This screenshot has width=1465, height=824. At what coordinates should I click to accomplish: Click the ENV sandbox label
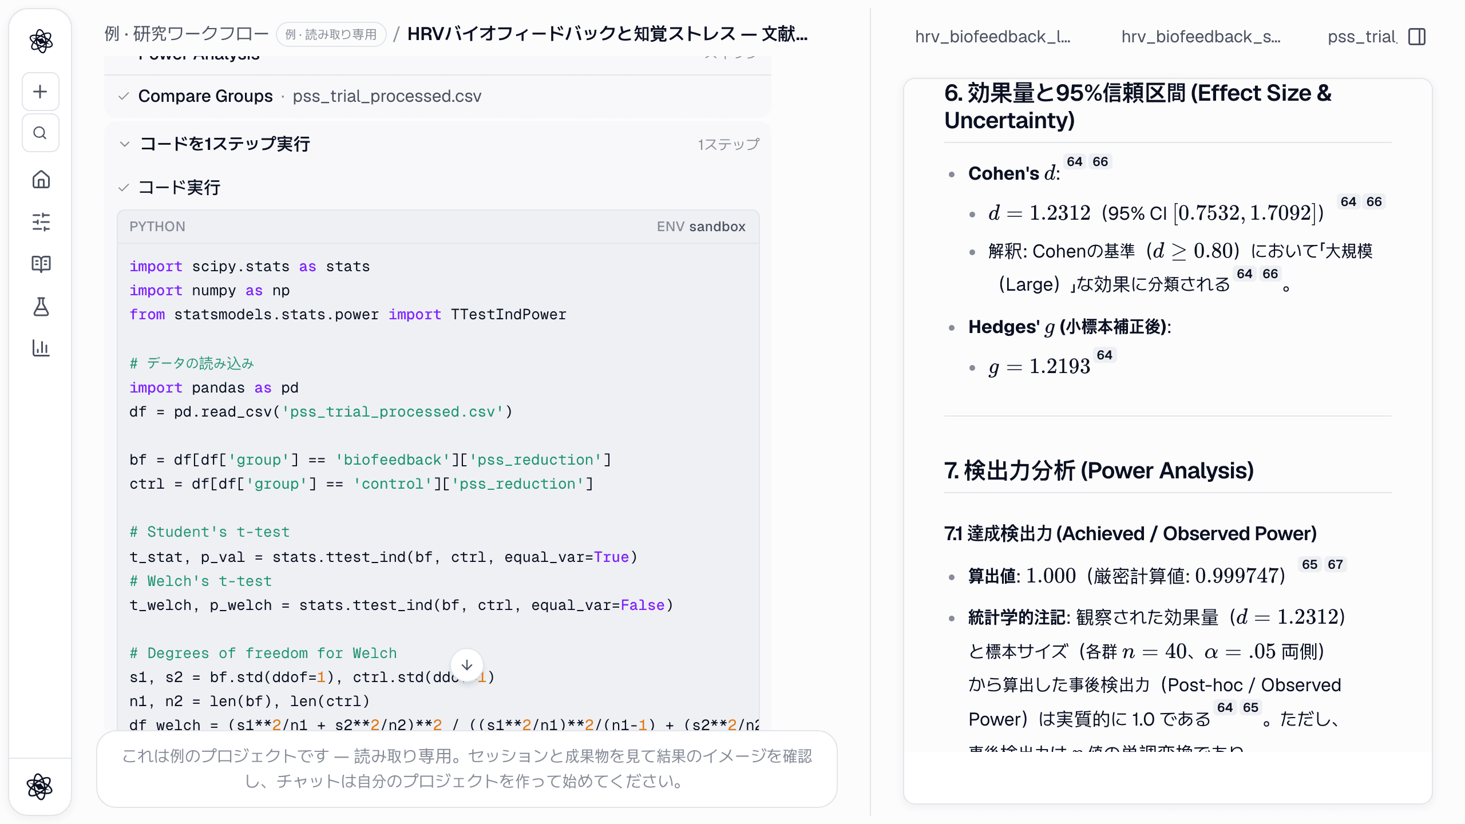tap(701, 227)
